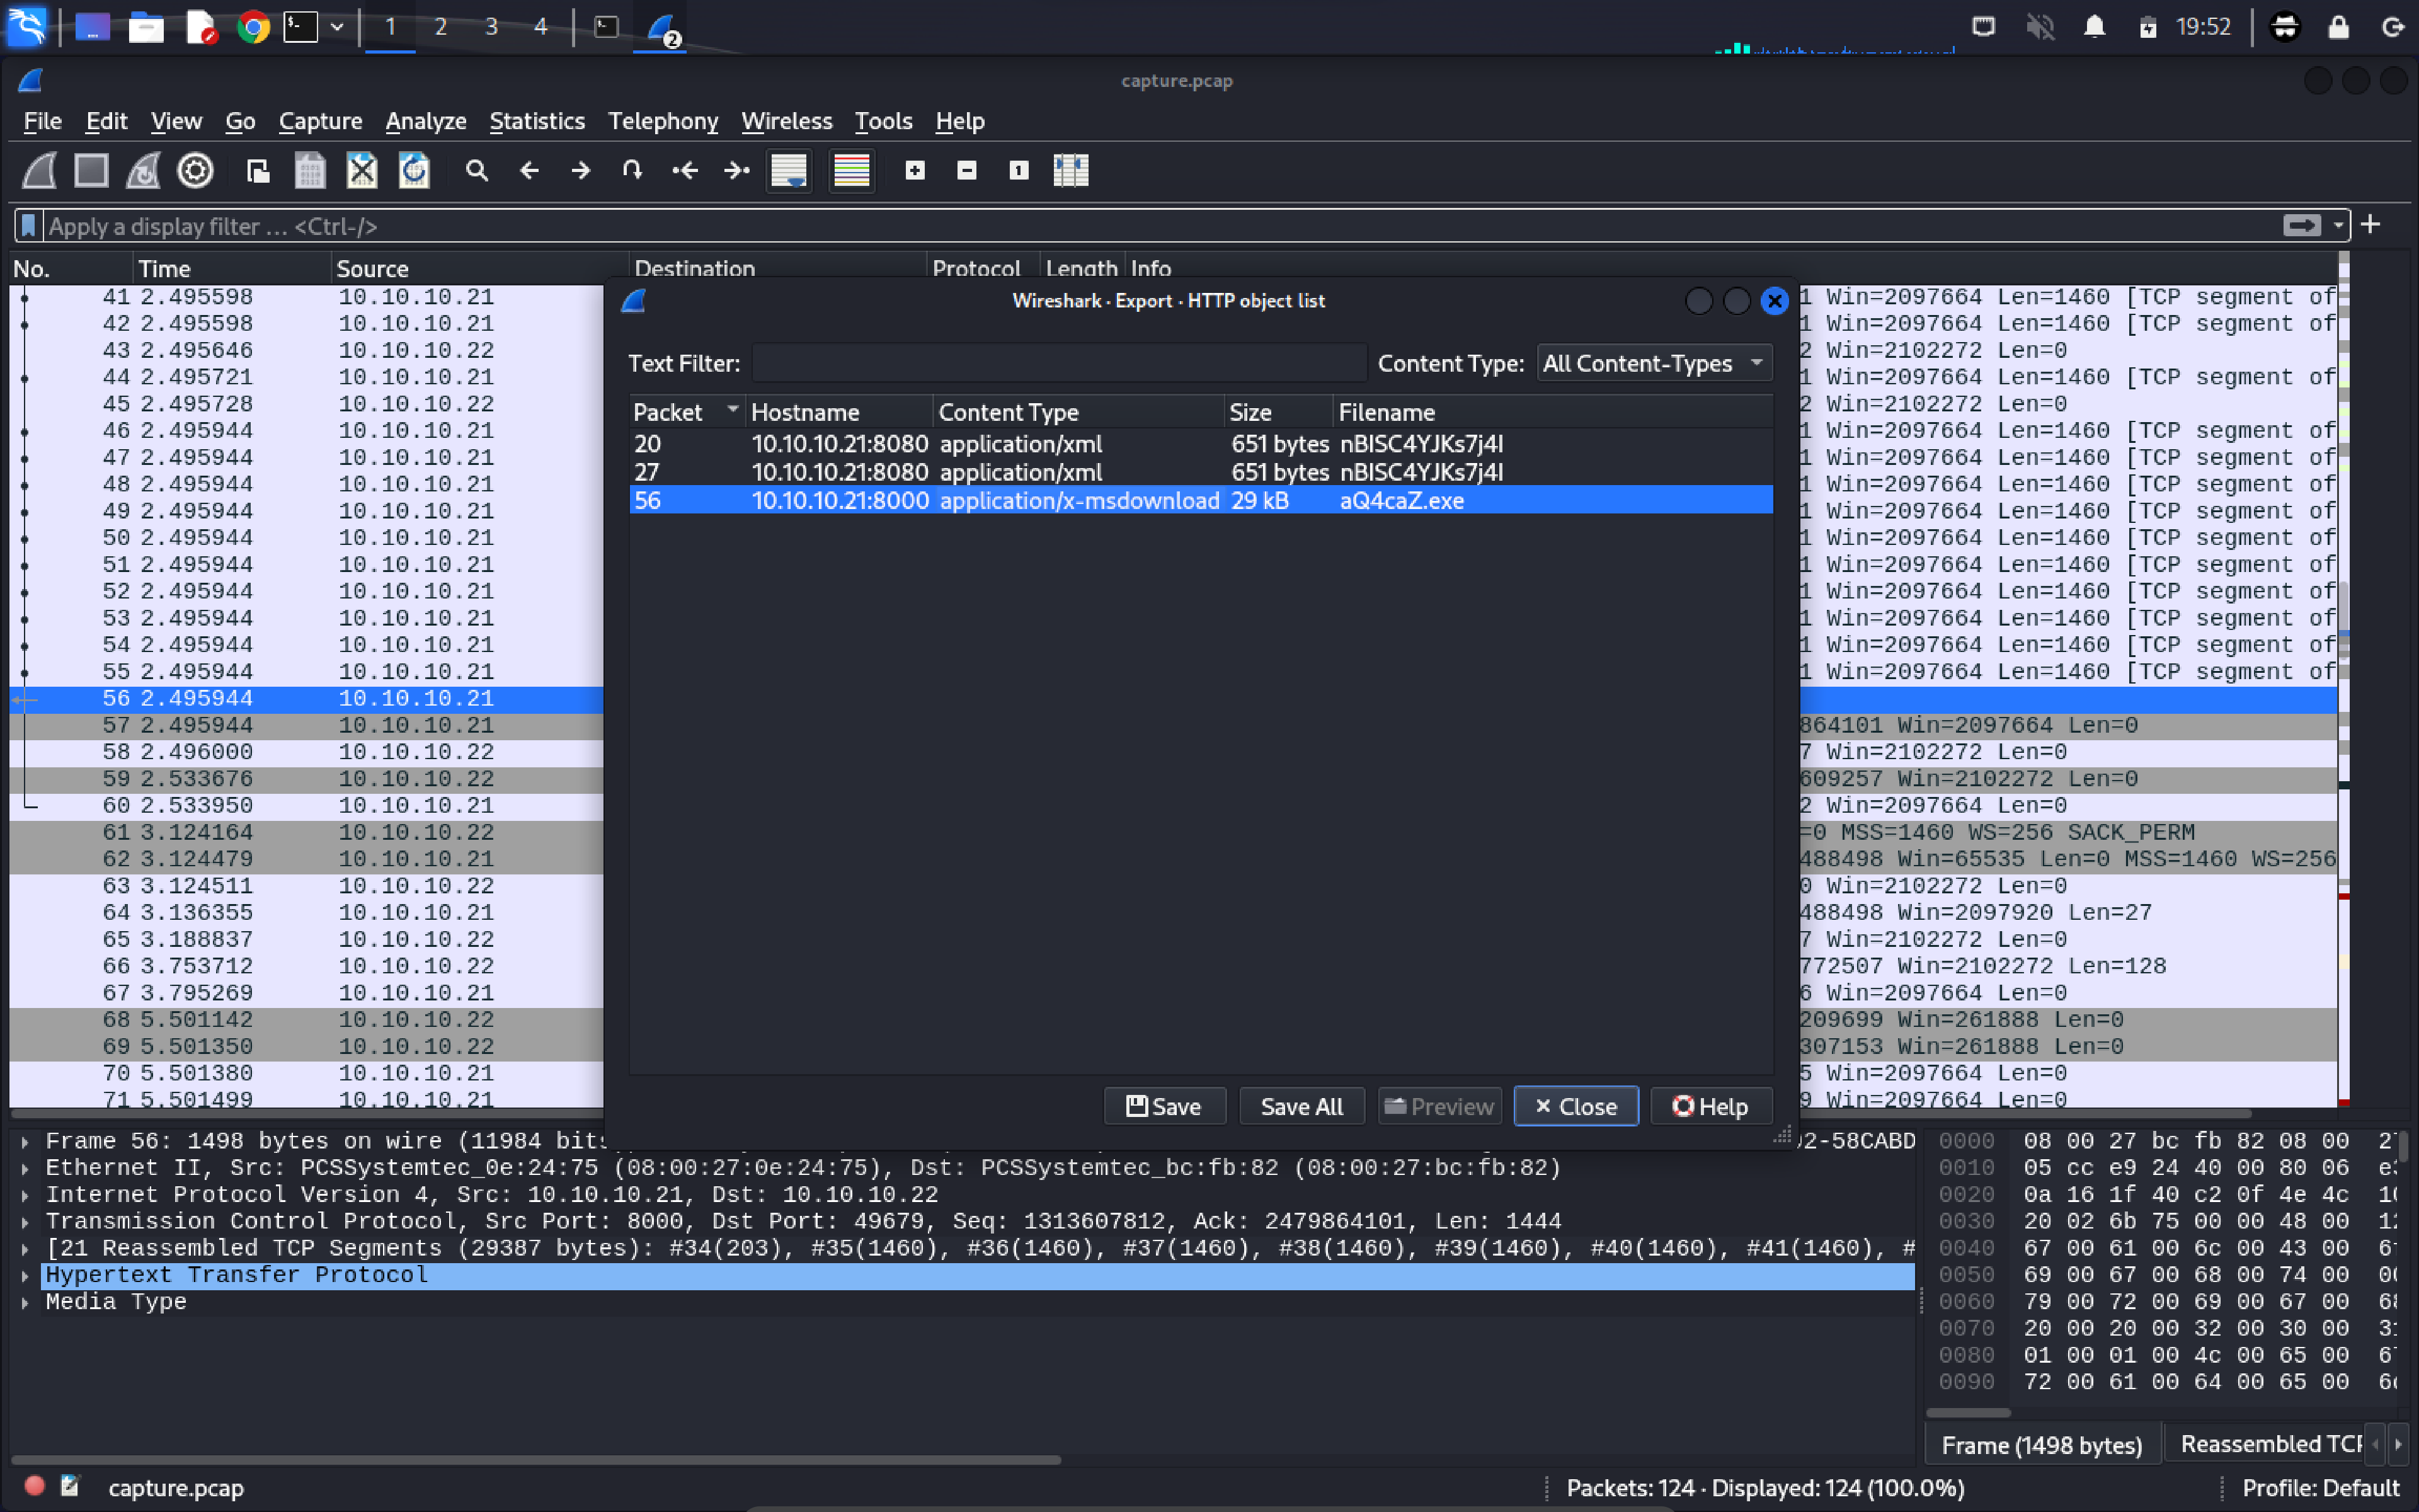Zoom in on the packet list
Screen dimensions: 2419x1512
click(915, 170)
